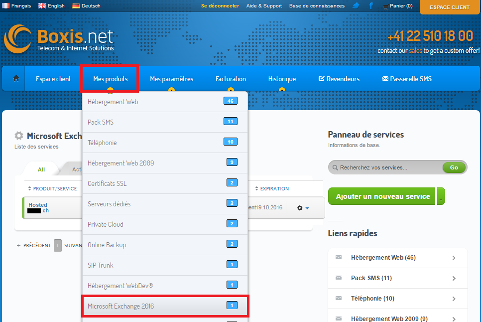Expand the Mes paramètres dropdown arrow
This screenshot has height=322, width=481.
pyautogui.click(x=171, y=90)
